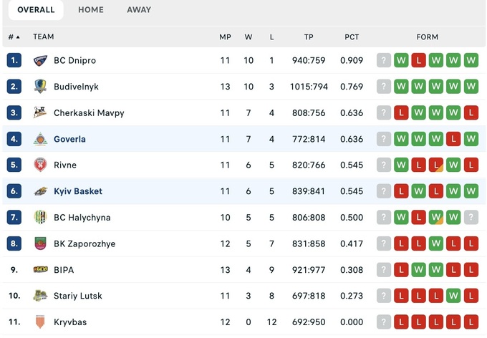Click the BC Halychyna team logo

point(40,218)
